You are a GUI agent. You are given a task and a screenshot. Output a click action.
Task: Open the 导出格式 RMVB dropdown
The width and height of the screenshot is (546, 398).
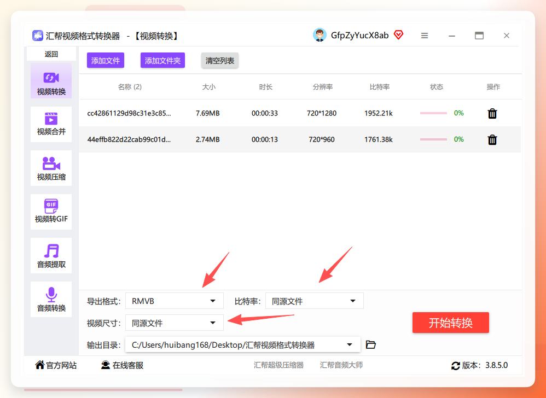(x=174, y=301)
